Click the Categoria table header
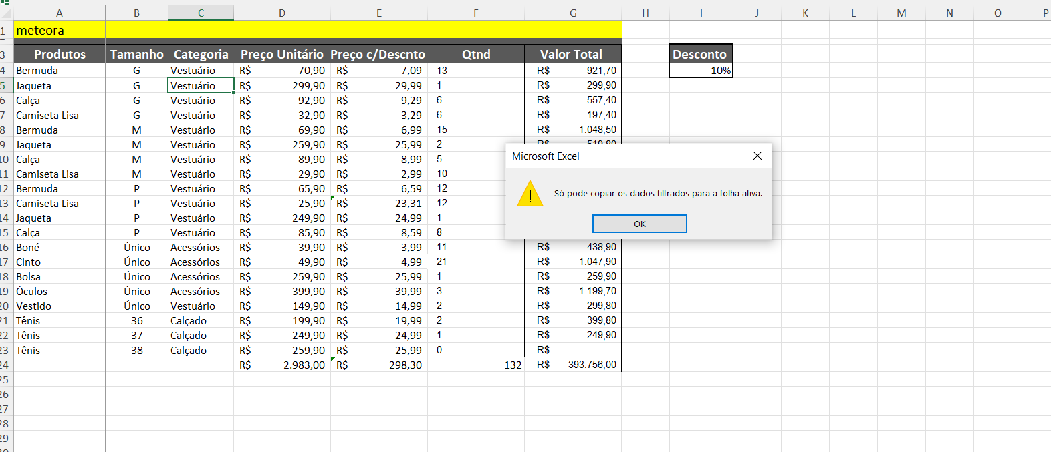The image size is (1051, 452). click(x=201, y=54)
